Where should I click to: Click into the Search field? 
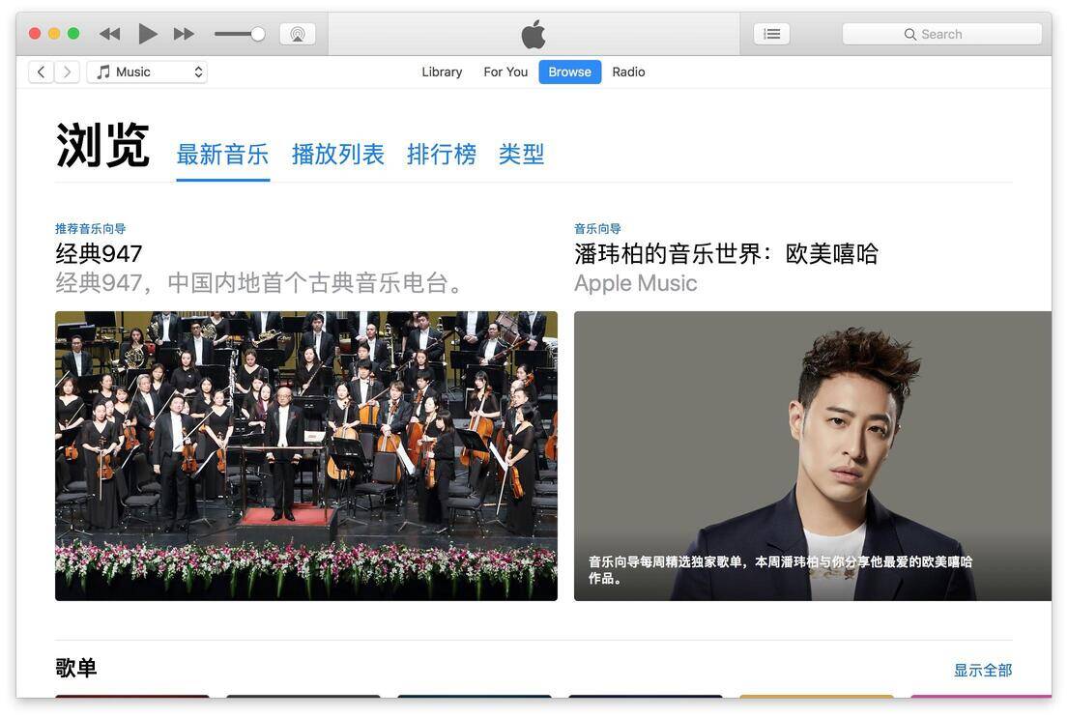point(942,34)
